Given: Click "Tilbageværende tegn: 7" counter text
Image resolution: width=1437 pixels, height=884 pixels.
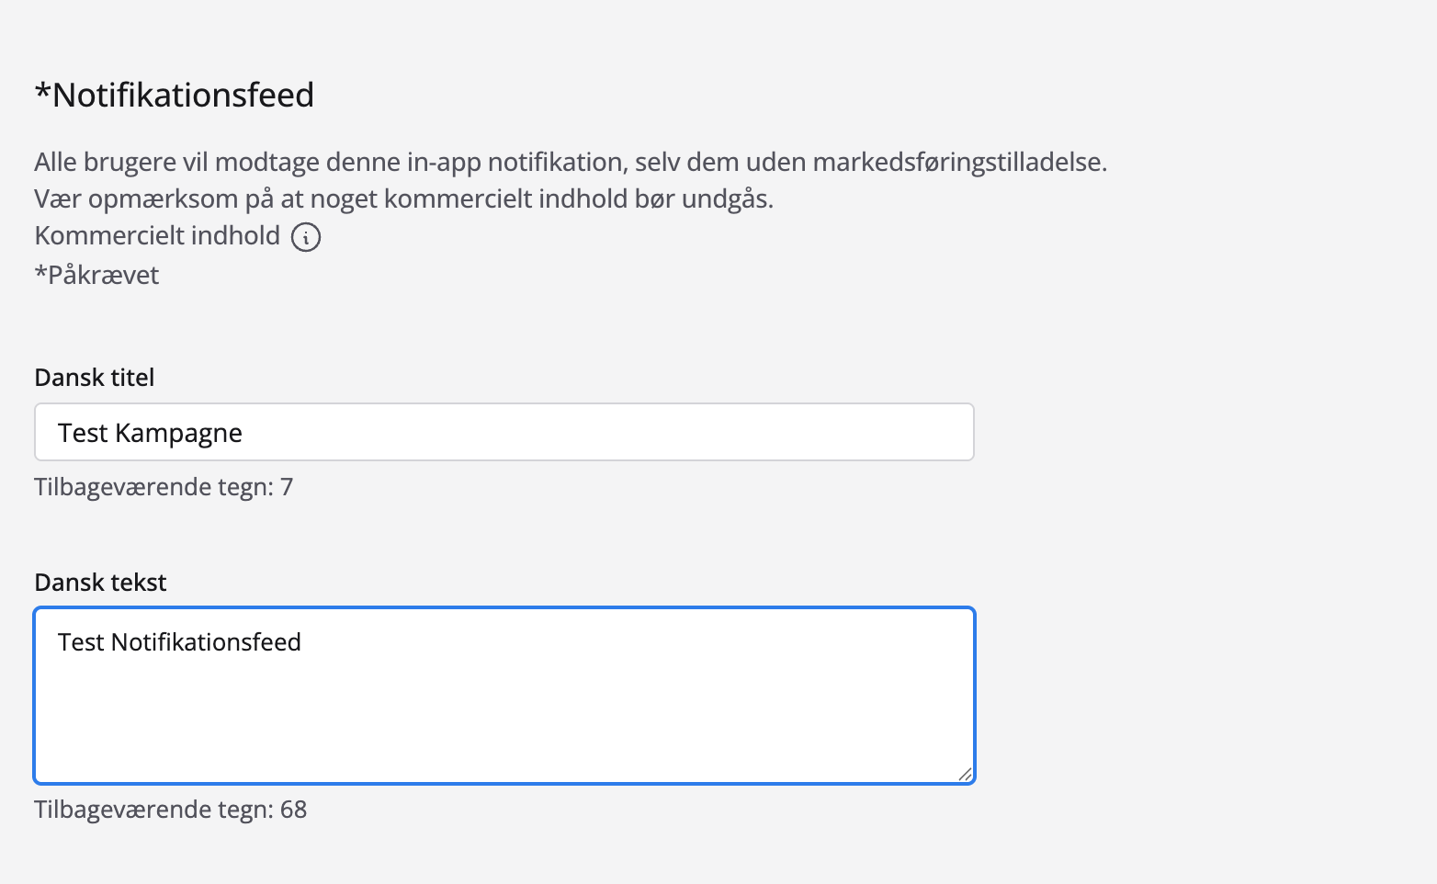Looking at the screenshot, I should tap(164, 487).
